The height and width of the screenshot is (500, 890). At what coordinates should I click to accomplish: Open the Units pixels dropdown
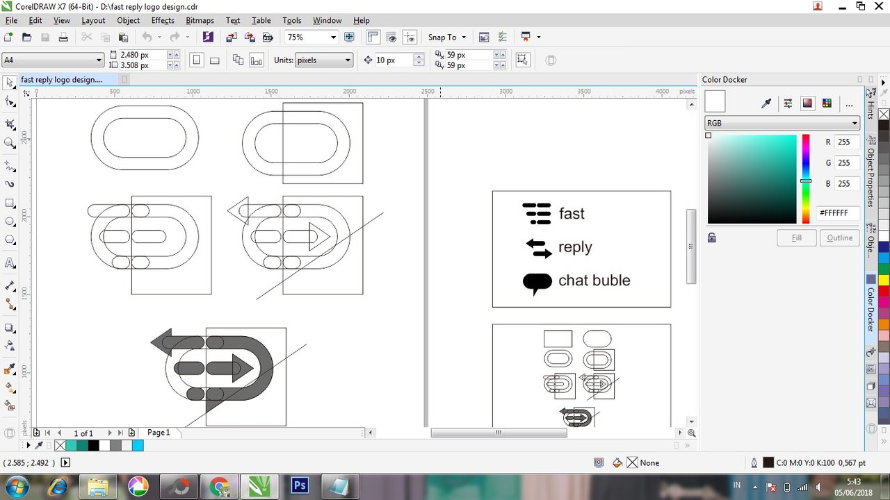[324, 60]
